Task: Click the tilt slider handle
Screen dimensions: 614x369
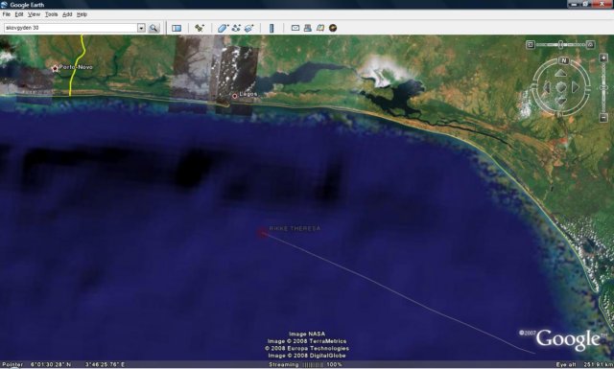Action: click(560, 45)
